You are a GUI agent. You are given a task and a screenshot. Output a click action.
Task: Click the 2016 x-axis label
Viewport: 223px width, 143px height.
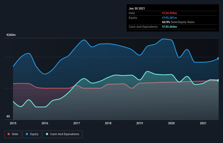tap(45, 123)
